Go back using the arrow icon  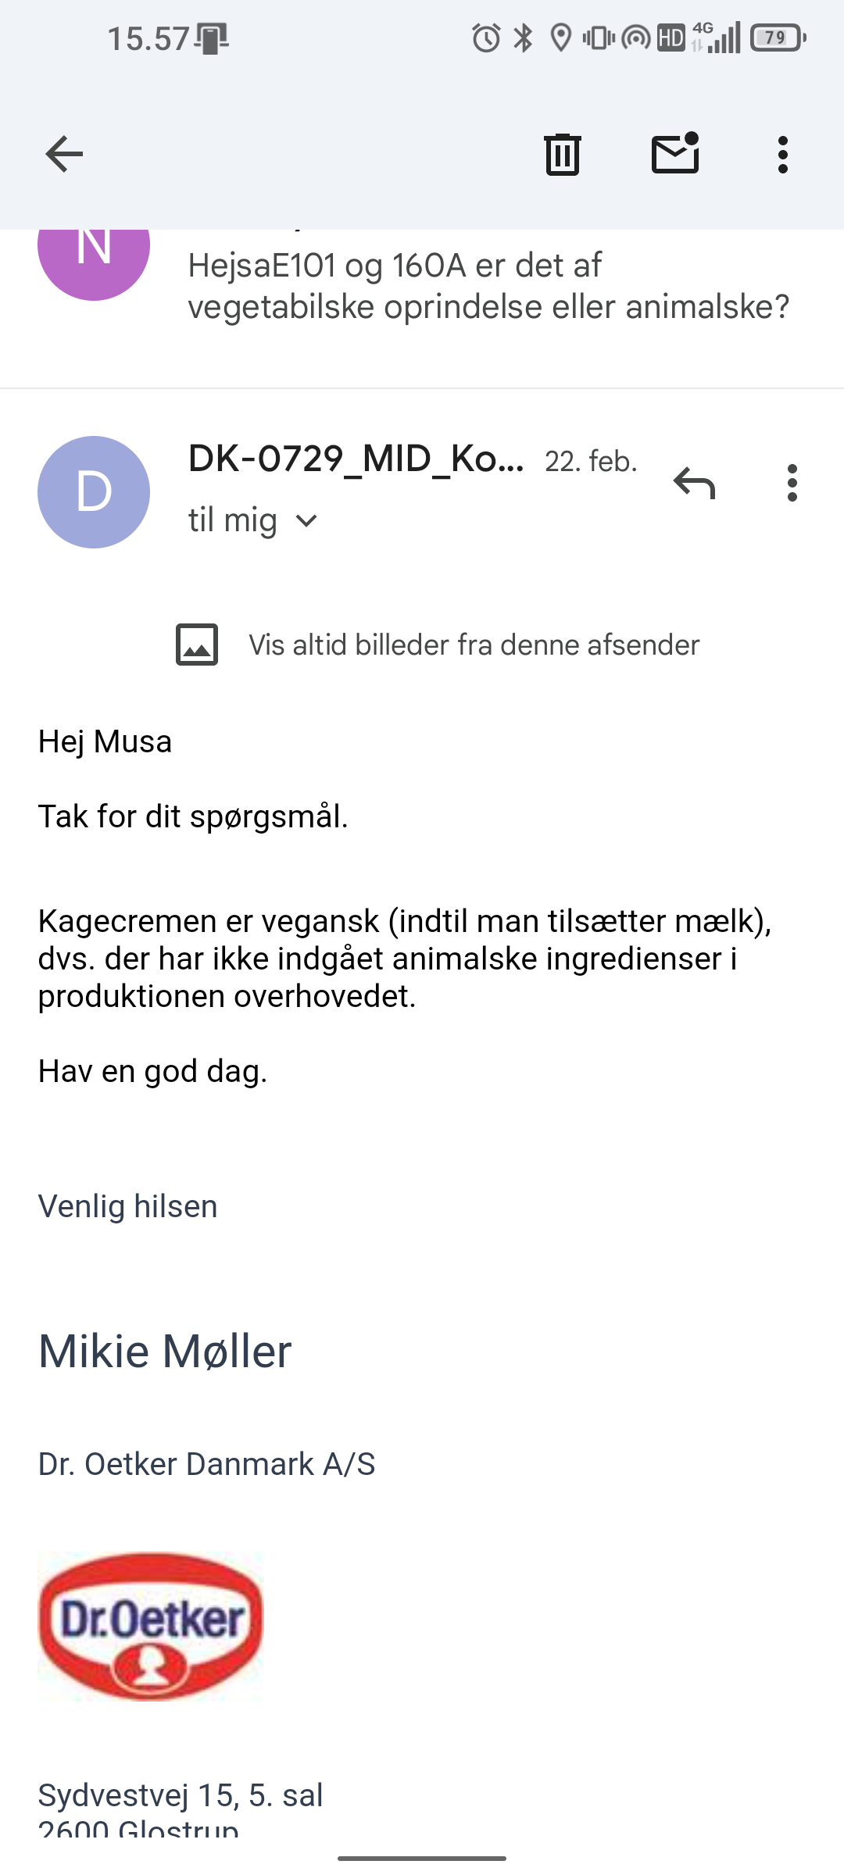[64, 154]
